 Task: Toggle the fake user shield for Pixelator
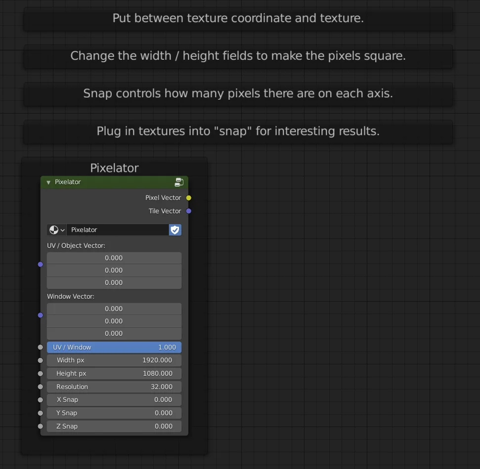click(x=175, y=230)
